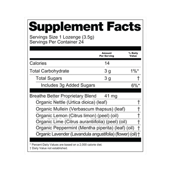This screenshot has height=170, width=170.
Task: Click the Organic Lemon peel oil line
Action: pyautogui.click(x=77, y=116)
